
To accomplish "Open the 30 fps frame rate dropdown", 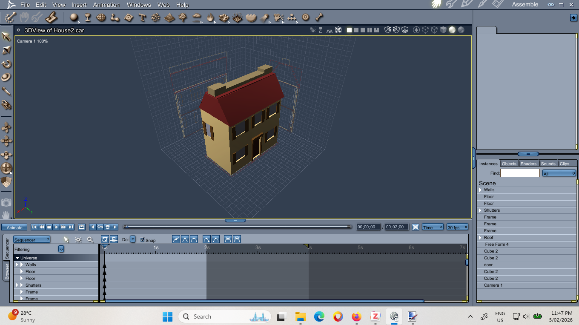I will [457, 227].
